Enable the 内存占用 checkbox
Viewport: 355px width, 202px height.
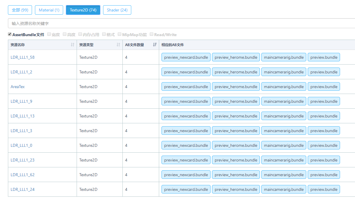80,34
